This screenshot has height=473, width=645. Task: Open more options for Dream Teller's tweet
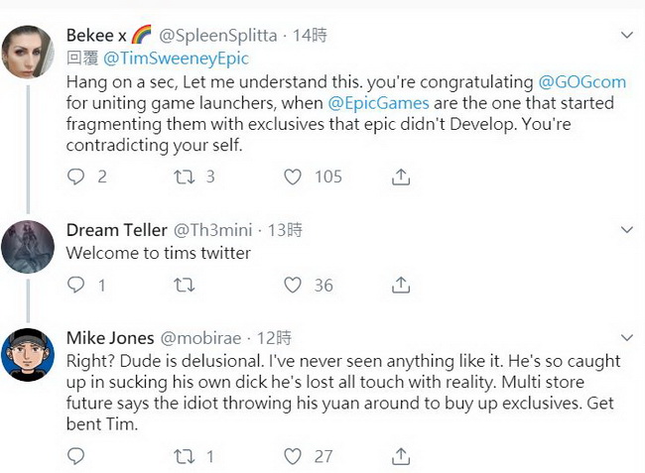pyautogui.click(x=626, y=230)
